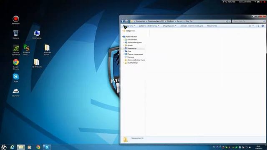Viewport: 267px width, 150px height.
Task: Open the media player taskbar icon
Action: point(30,147)
